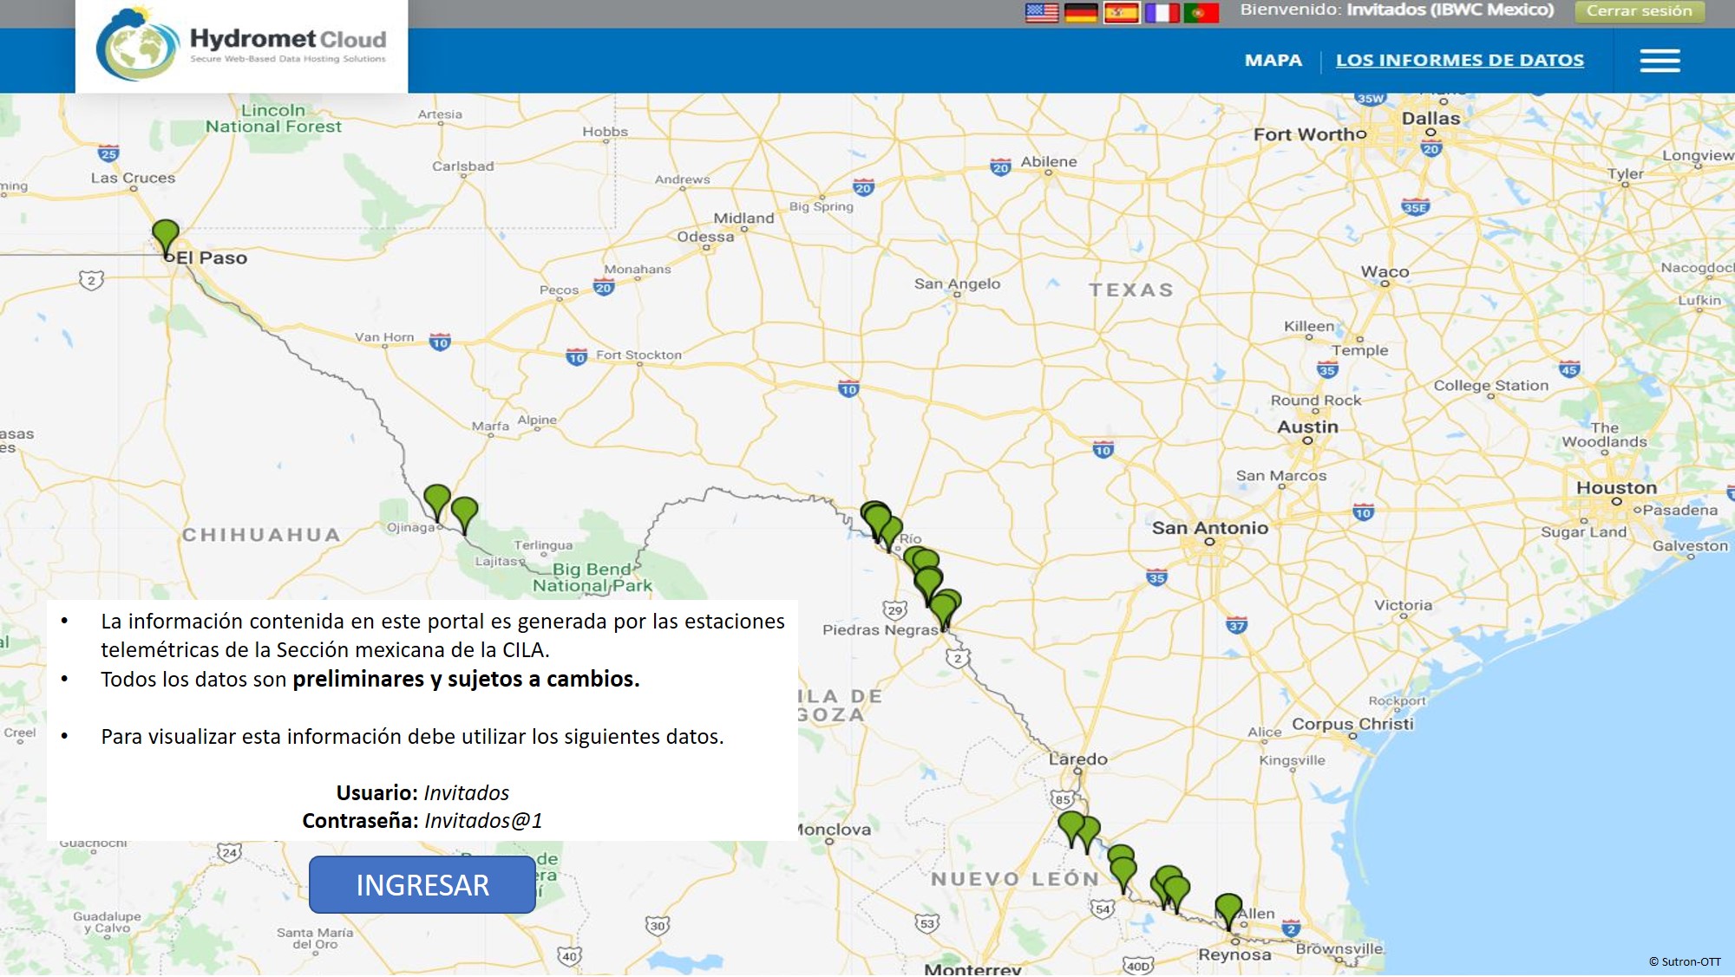Switch language to German flag

coord(1081,12)
